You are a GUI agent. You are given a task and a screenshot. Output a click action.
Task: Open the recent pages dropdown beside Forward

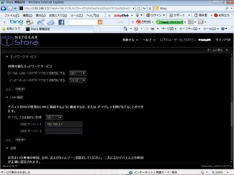pos(15,8)
